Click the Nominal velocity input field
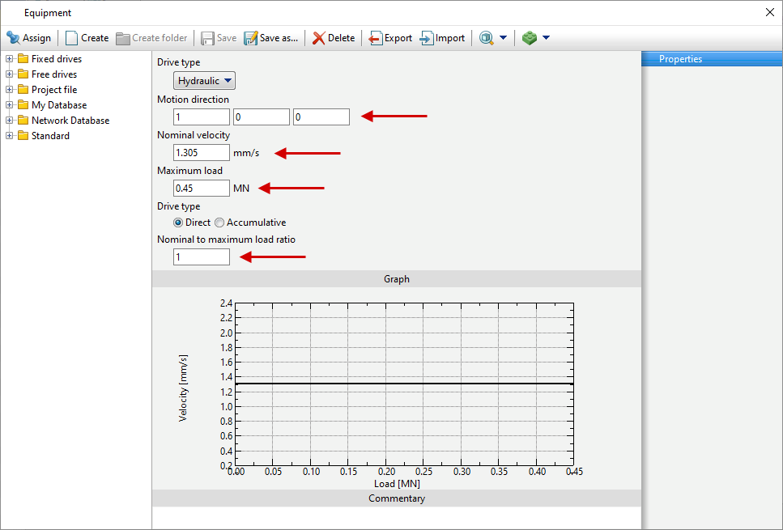Screen dimensions: 783x530 coord(201,153)
